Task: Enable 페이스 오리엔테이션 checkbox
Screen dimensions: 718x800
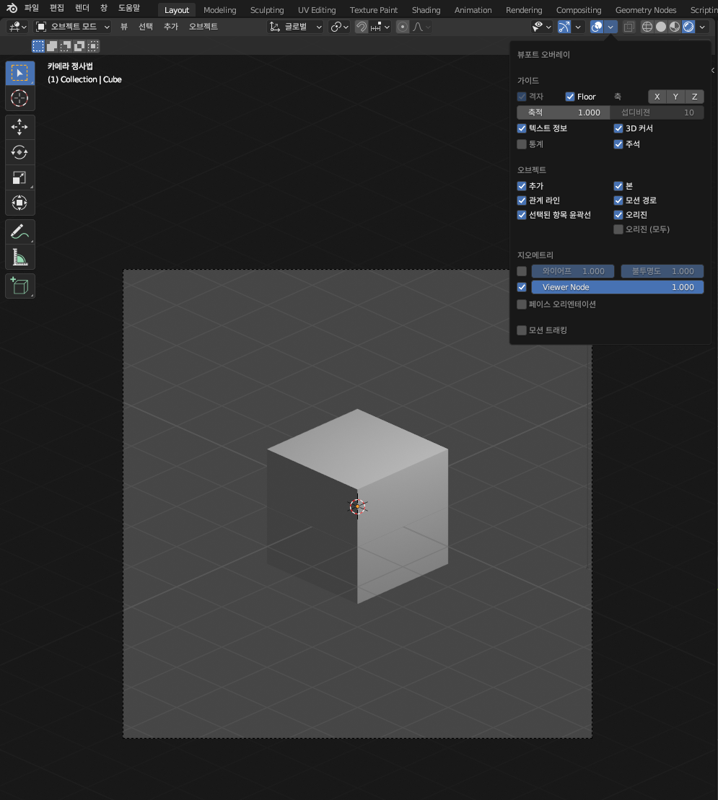Action: (x=522, y=304)
